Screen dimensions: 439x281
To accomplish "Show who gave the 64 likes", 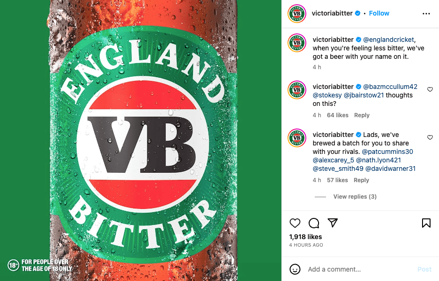I will (x=338, y=115).
